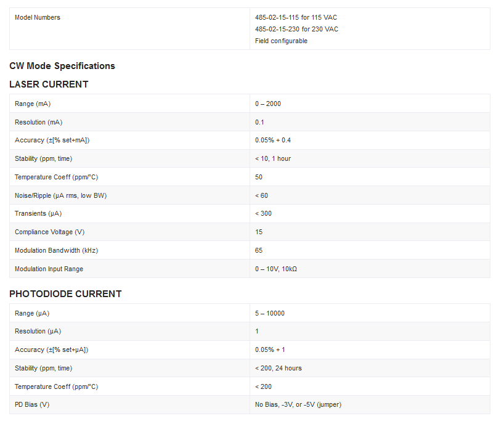Click the "PHOTODIODE CURRENT" section heading
The width and height of the screenshot is (496, 421).
pos(65,294)
